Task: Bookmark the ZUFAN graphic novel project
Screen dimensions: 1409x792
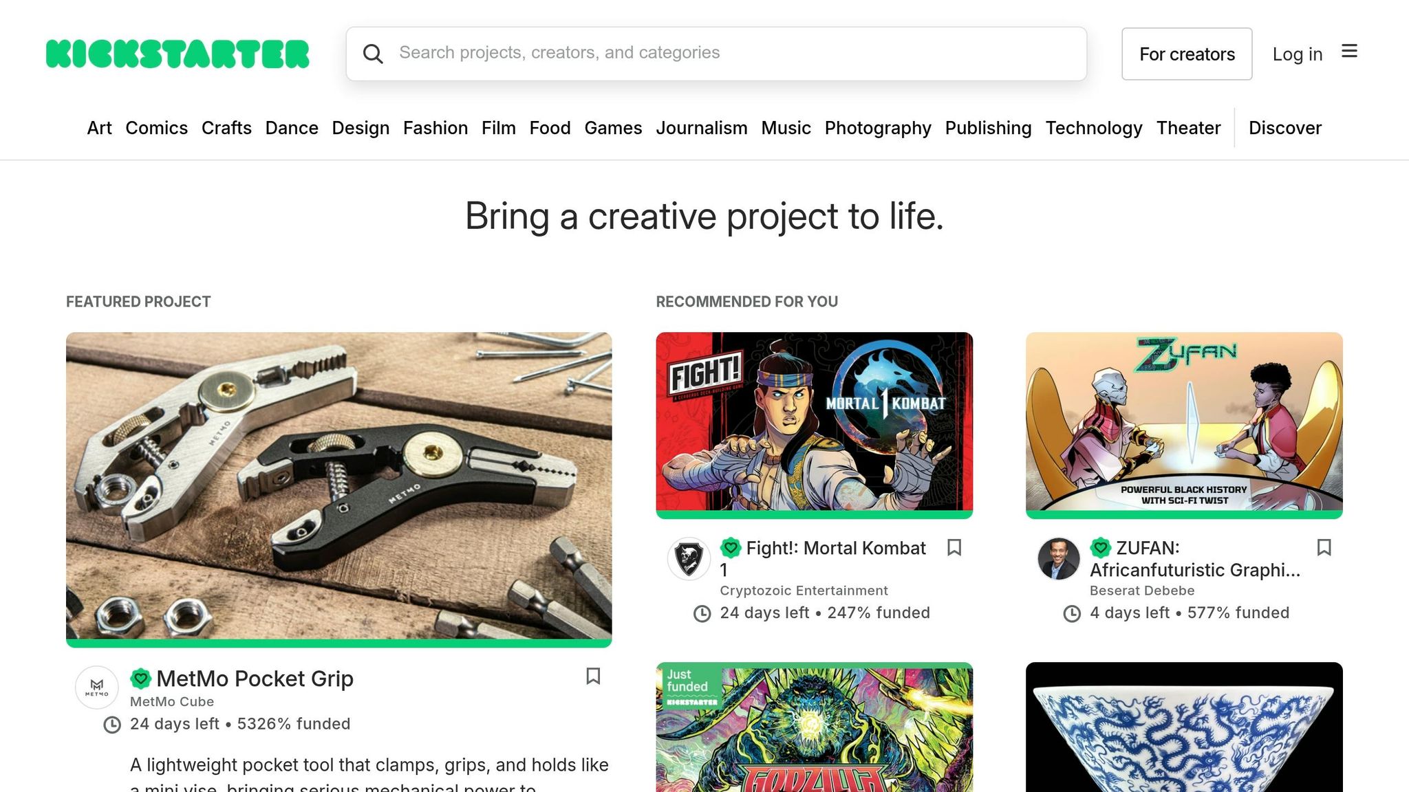Action: tap(1324, 548)
